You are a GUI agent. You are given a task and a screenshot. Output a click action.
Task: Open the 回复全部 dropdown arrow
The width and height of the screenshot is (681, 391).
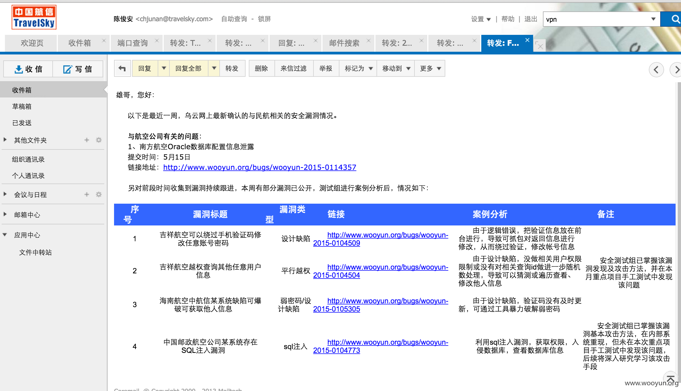click(214, 68)
